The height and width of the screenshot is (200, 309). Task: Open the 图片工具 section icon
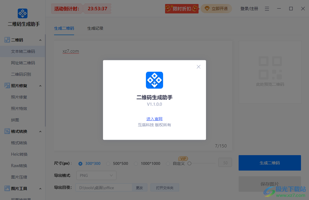(x=7, y=189)
